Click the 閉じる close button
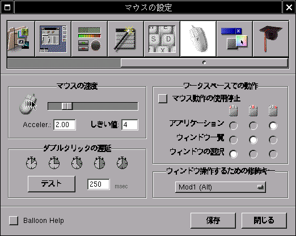Screen dimensions: 296x236 coord(264,221)
